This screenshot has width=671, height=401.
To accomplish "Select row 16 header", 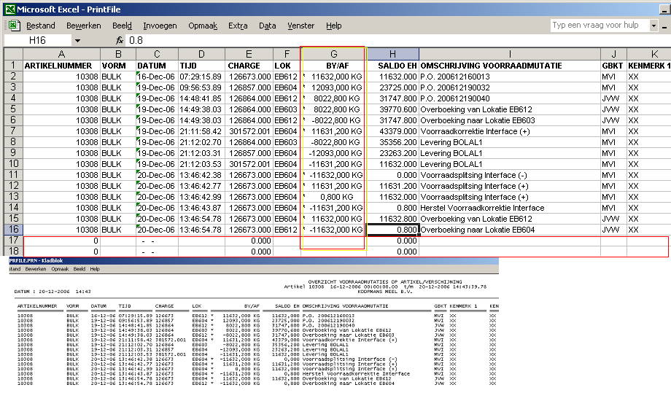I will click(x=13, y=230).
